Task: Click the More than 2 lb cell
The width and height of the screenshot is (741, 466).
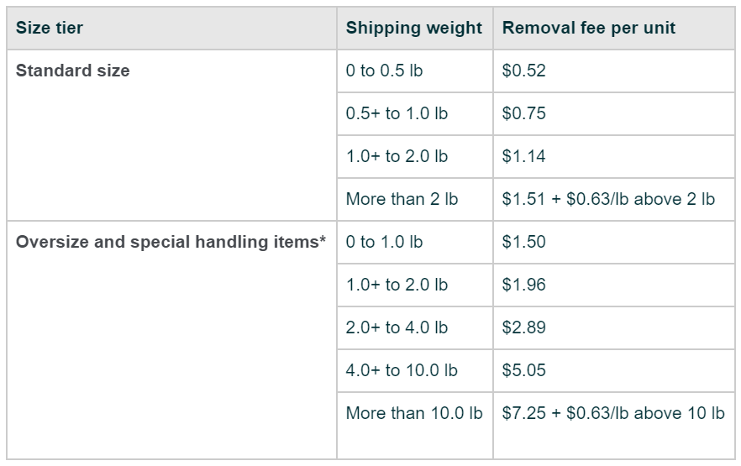Action: 402,199
